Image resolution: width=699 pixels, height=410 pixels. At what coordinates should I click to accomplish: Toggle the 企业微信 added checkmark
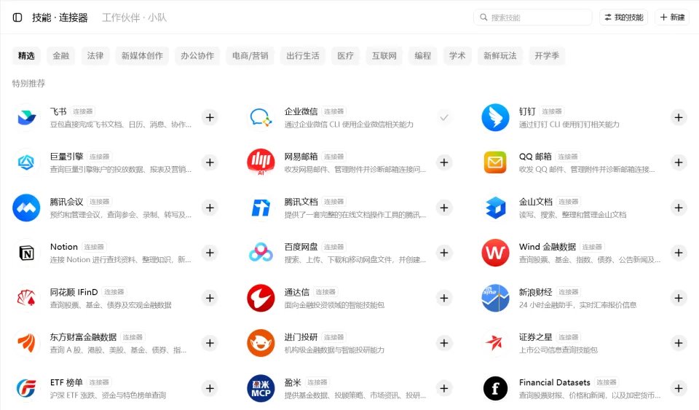444,118
